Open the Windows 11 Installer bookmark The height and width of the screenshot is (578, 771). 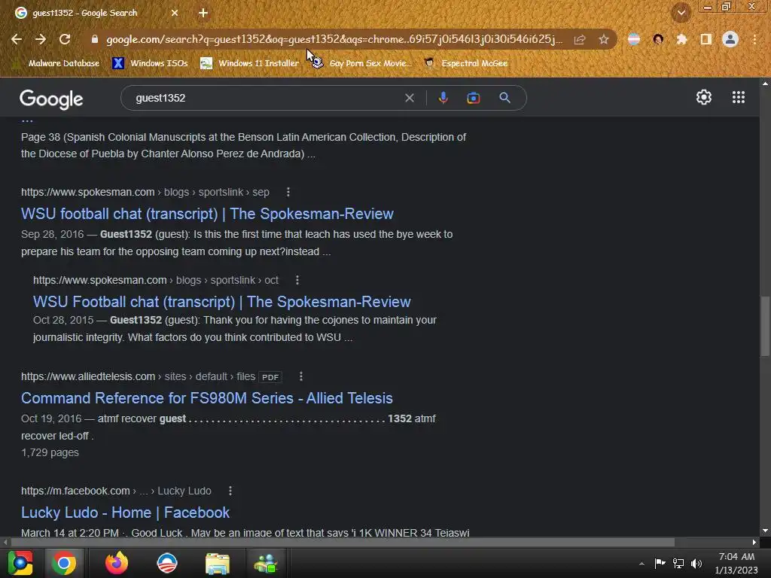click(249, 63)
